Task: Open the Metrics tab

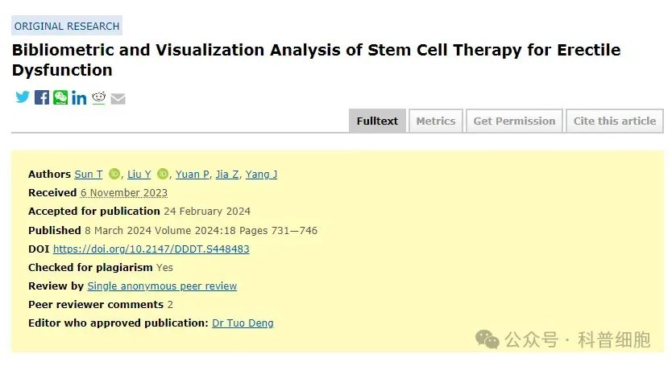Action: (x=436, y=121)
